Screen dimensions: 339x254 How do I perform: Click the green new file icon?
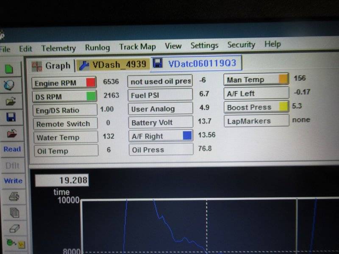(x=10, y=69)
